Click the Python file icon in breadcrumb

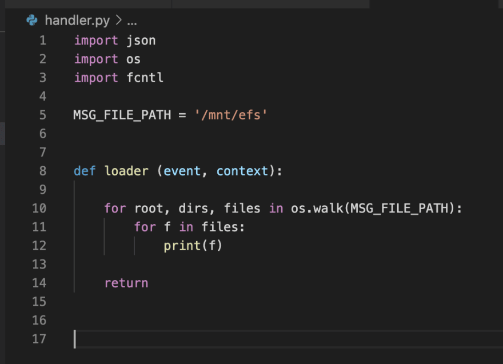tap(32, 20)
